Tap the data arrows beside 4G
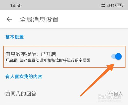 pos(113,5)
